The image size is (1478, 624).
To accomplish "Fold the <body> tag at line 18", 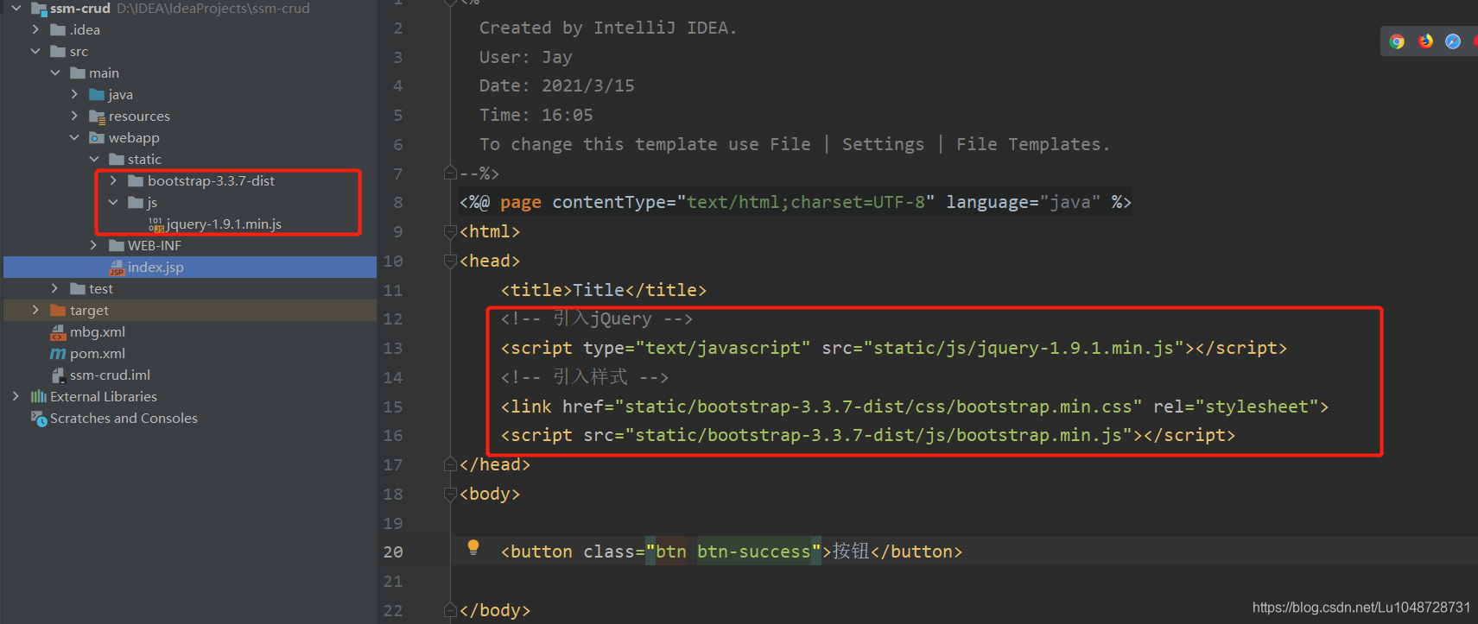I will 450,494.
